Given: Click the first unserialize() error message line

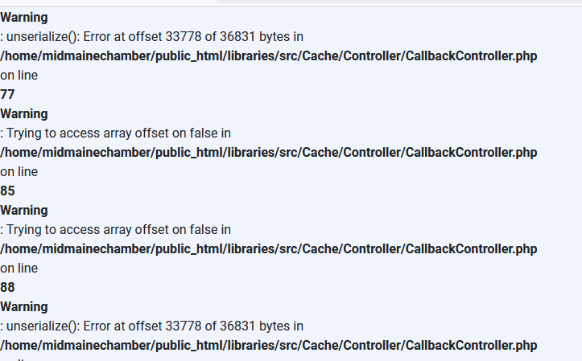Looking at the screenshot, I should click(x=151, y=36).
